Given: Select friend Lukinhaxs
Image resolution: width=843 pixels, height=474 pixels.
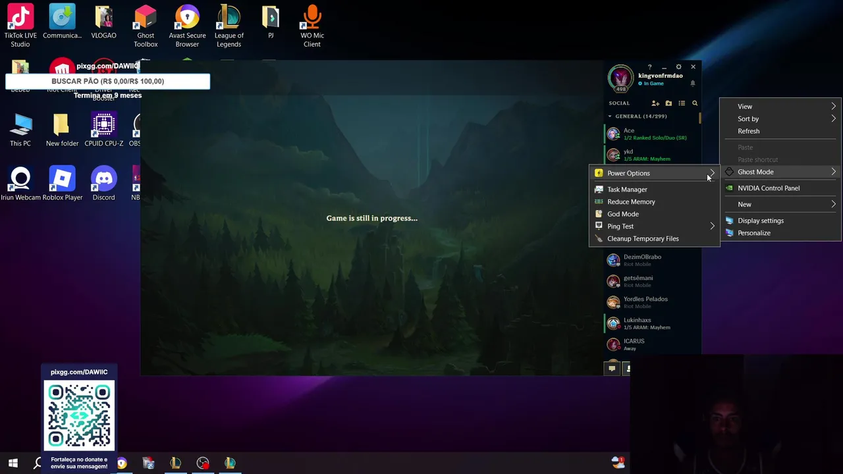Looking at the screenshot, I should 651,323.
